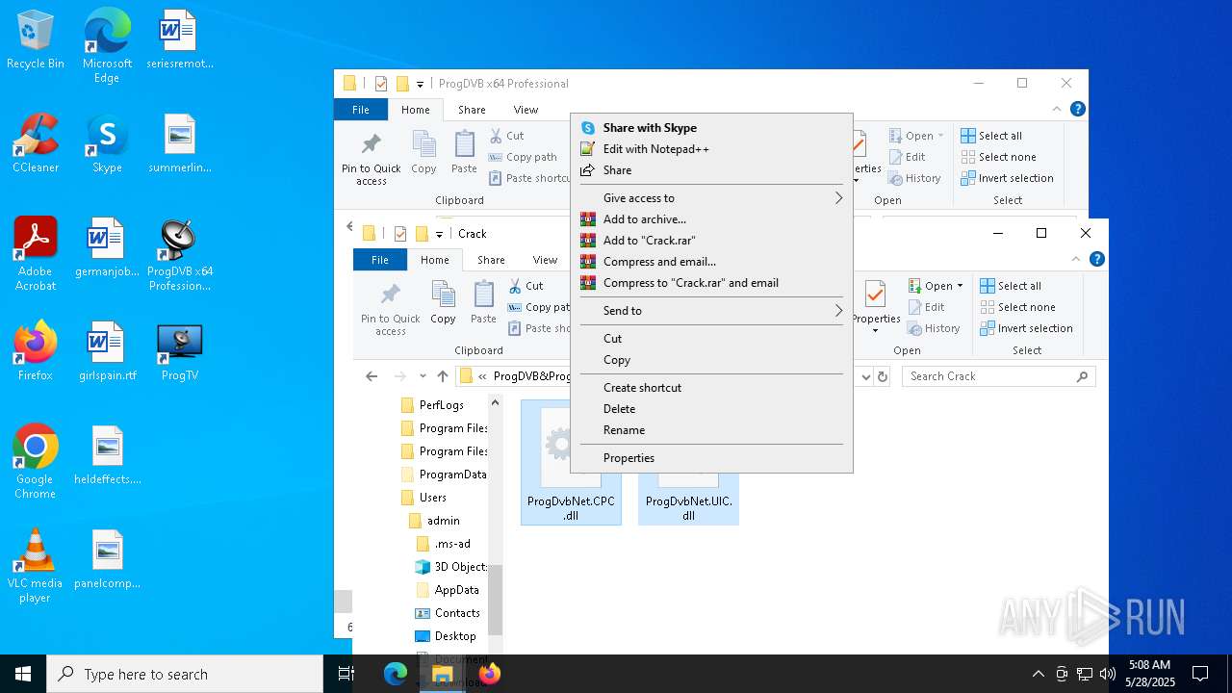This screenshot has width=1232, height=693.
Task: Click Edit in Crack window ribbon
Action: [925, 307]
